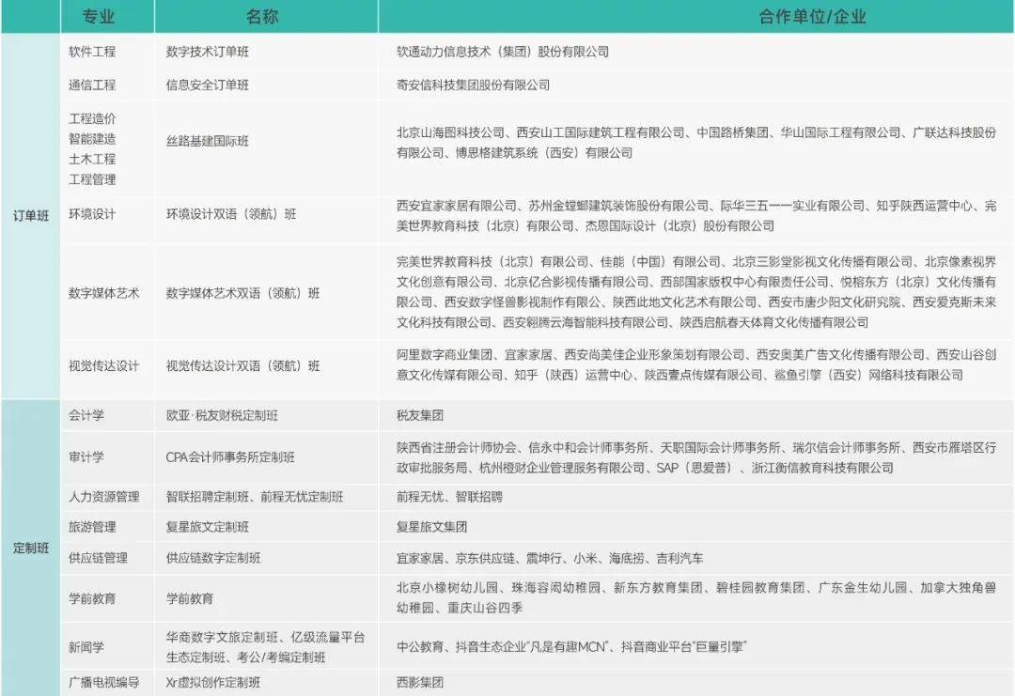Select the 视觉传达设计双语（领航）班 cell
This screenshot has height=696, width=1015.
242,365
